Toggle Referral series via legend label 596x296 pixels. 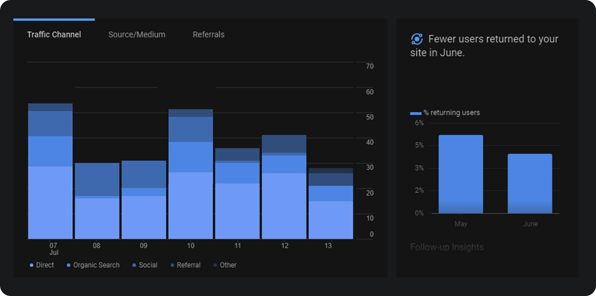tap(189, 265)
